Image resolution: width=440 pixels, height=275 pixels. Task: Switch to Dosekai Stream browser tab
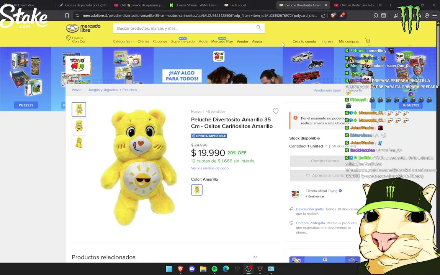pos(194,5)
